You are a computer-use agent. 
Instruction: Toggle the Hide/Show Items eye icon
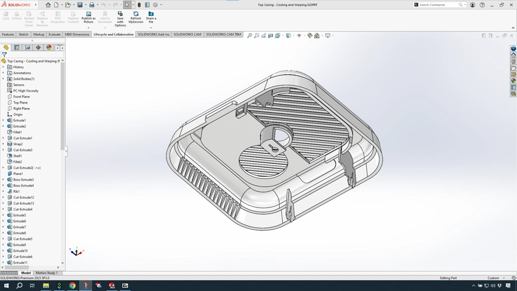click(299, 36)
